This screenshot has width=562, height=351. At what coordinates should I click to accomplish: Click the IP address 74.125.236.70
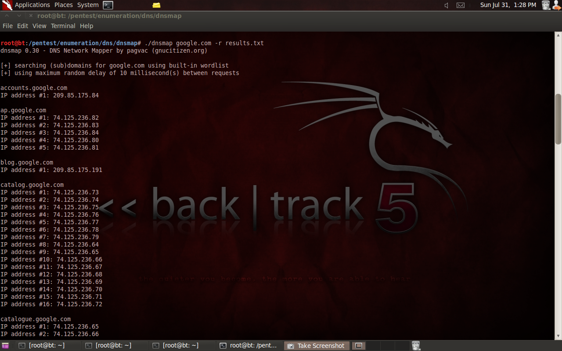pos(79,289)
